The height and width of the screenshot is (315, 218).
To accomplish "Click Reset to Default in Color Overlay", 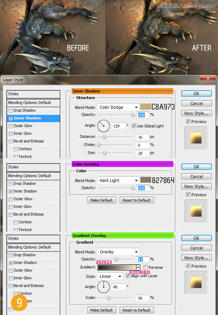I will click(x=136, y=200).
